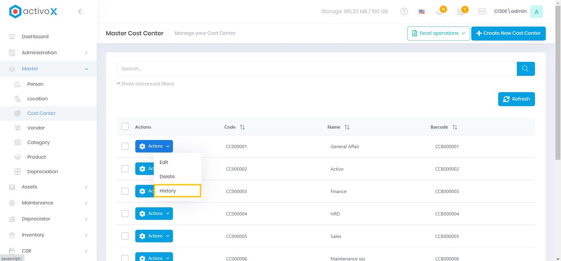The height and width of the screenshot is (261, 561).
Task: Check the row for CC000001
Action: point(125,146)
